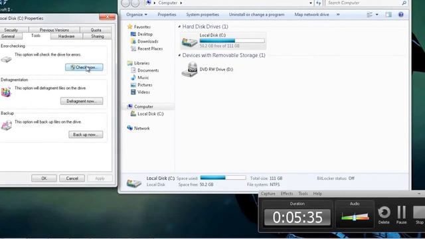Click the refresh button beside the address bar
Image resolution: width=425 pixels, height=239 pixels.
point(319,3)
